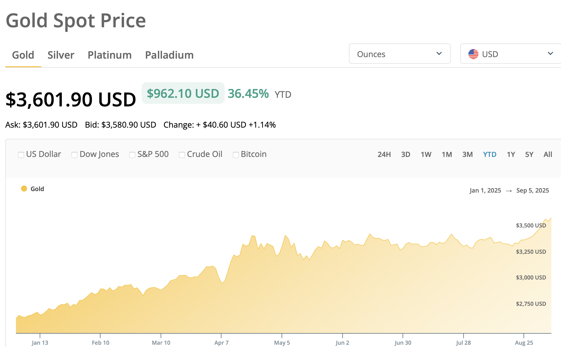
Task: Expand the Ounces selector chevron
Action: click(x=440, y=54)
